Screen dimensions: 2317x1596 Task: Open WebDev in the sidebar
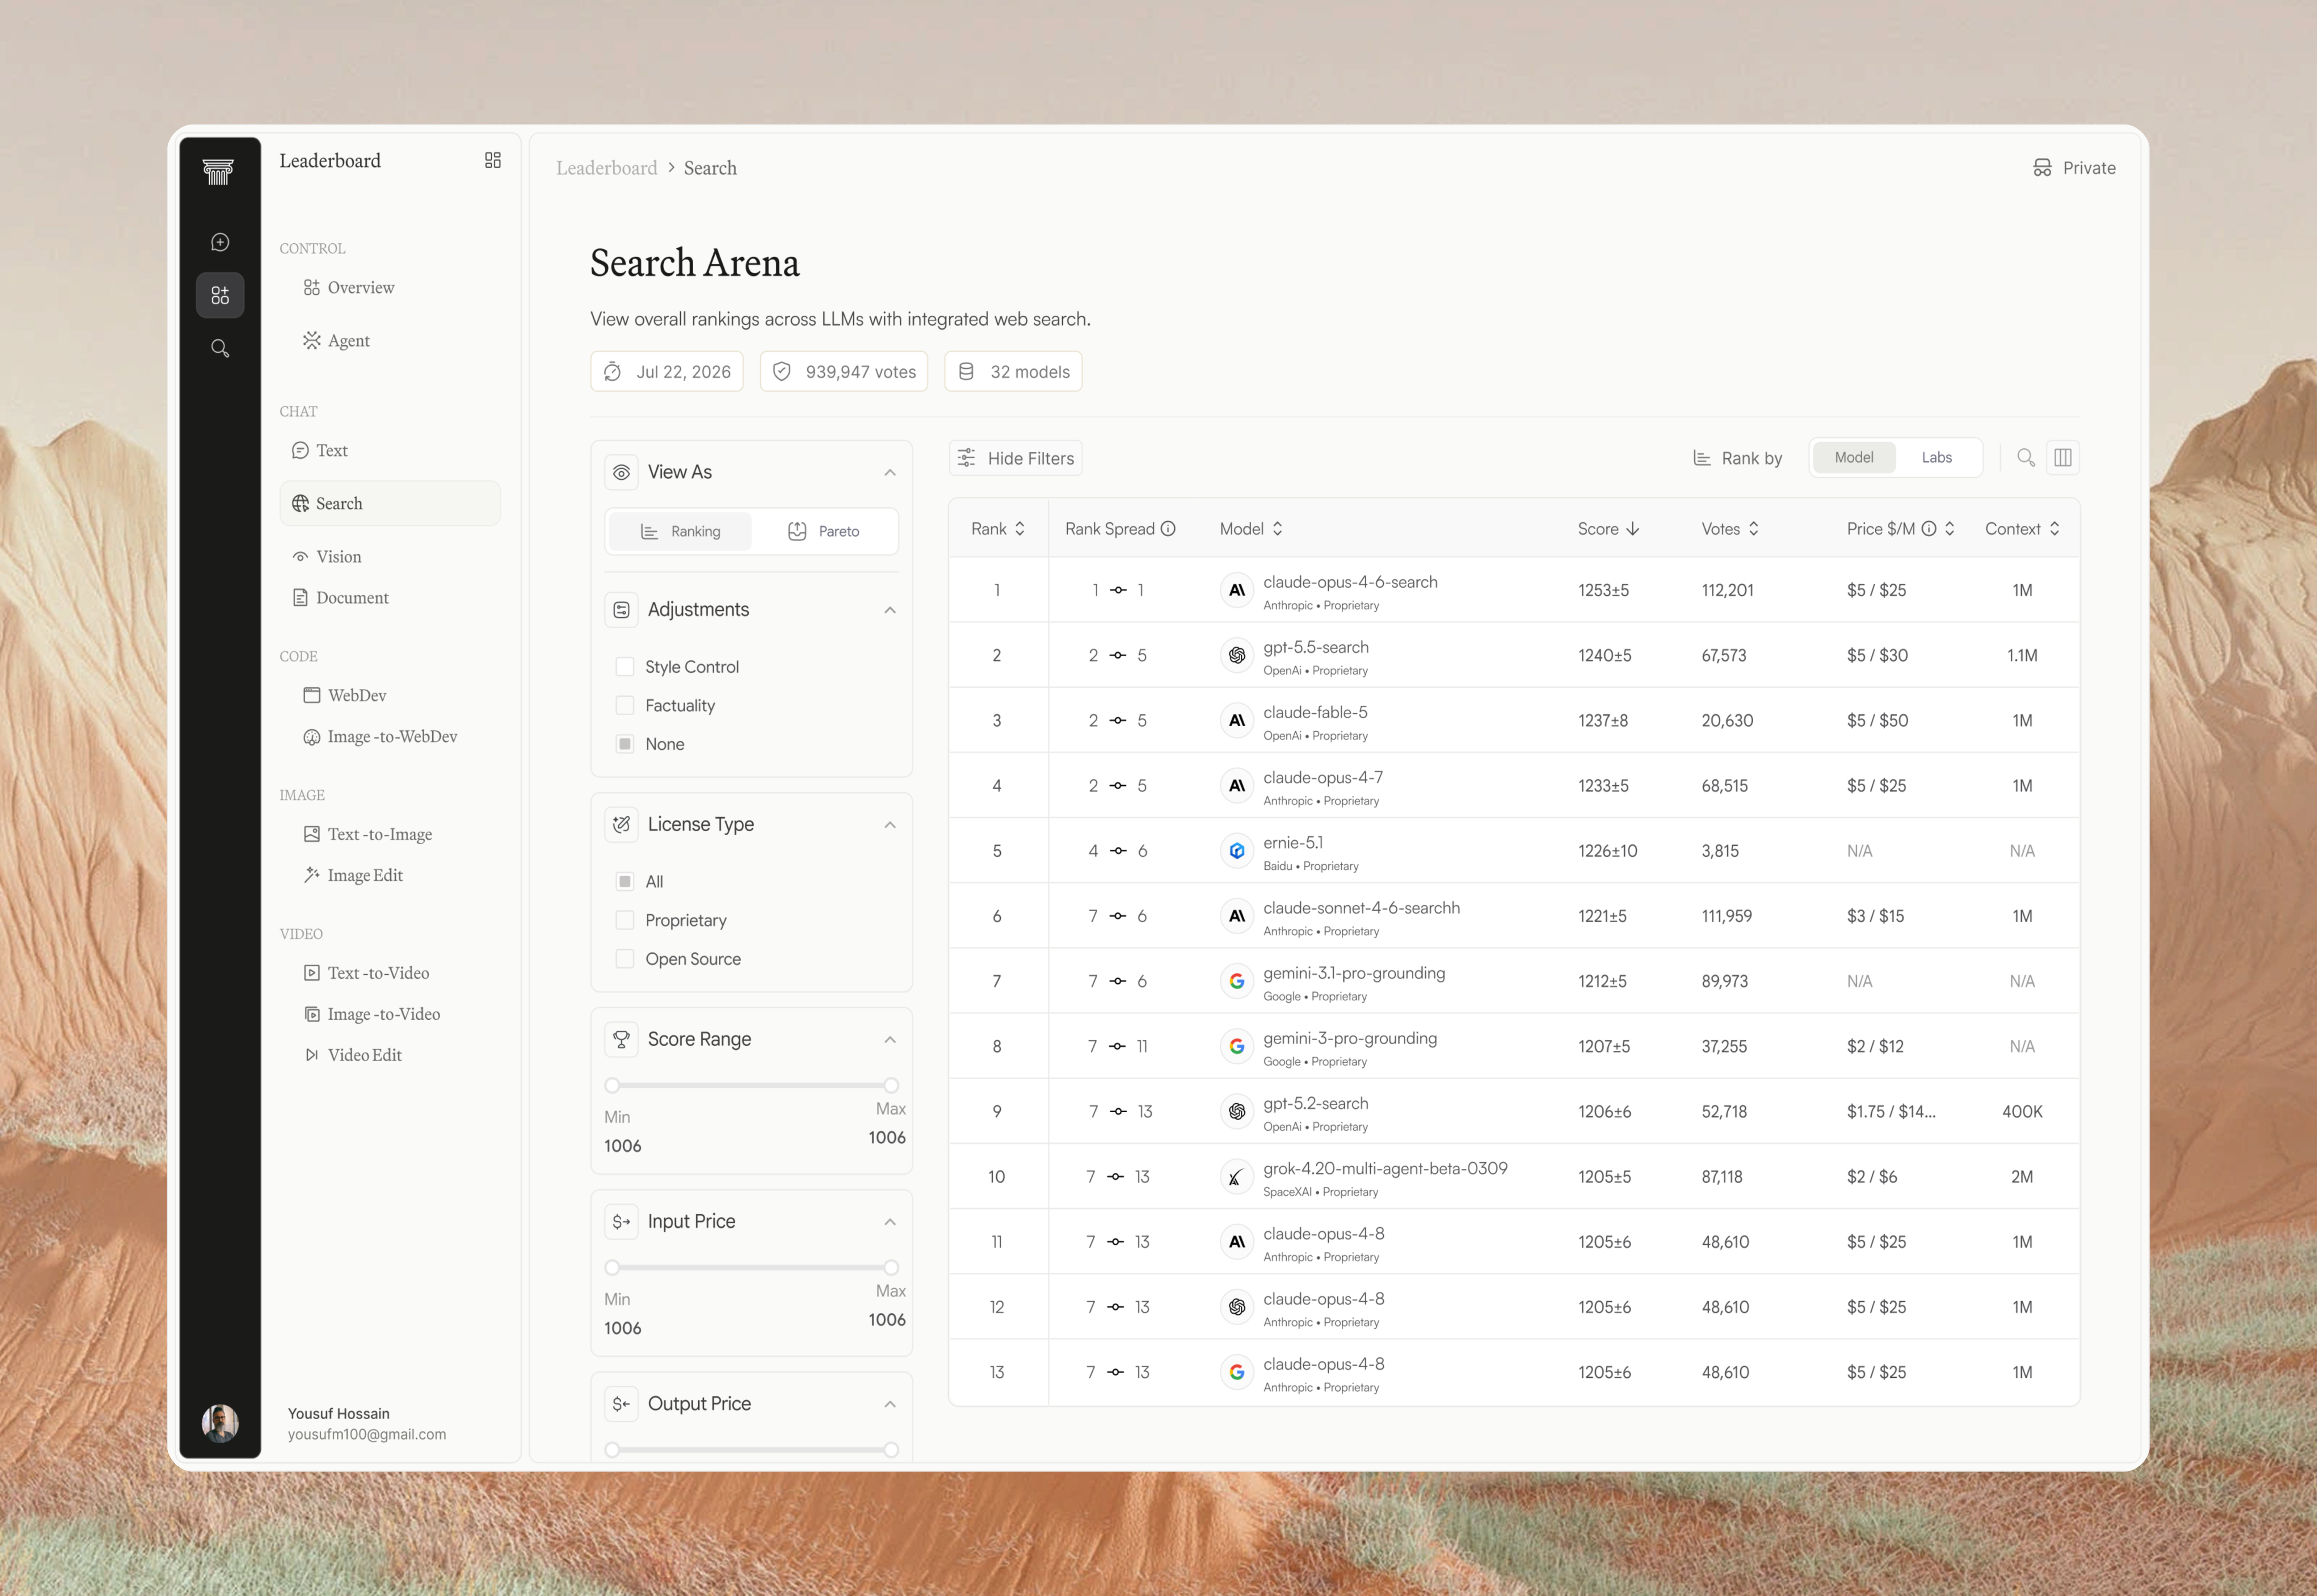click(x=345, y=696)
